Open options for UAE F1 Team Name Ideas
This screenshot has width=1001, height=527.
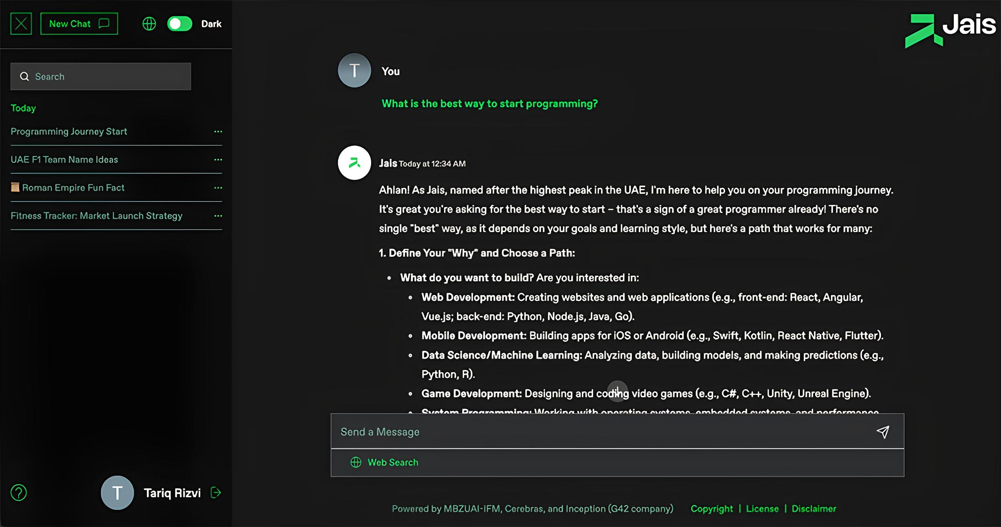pos(218,160)
